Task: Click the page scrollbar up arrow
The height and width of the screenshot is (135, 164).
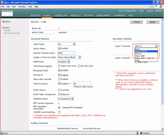Action: 162,20
